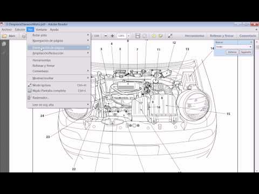The image size is (259, 194).
Task: Open the page thumbnails sidebar icon
Action: [x=4, y=44]
